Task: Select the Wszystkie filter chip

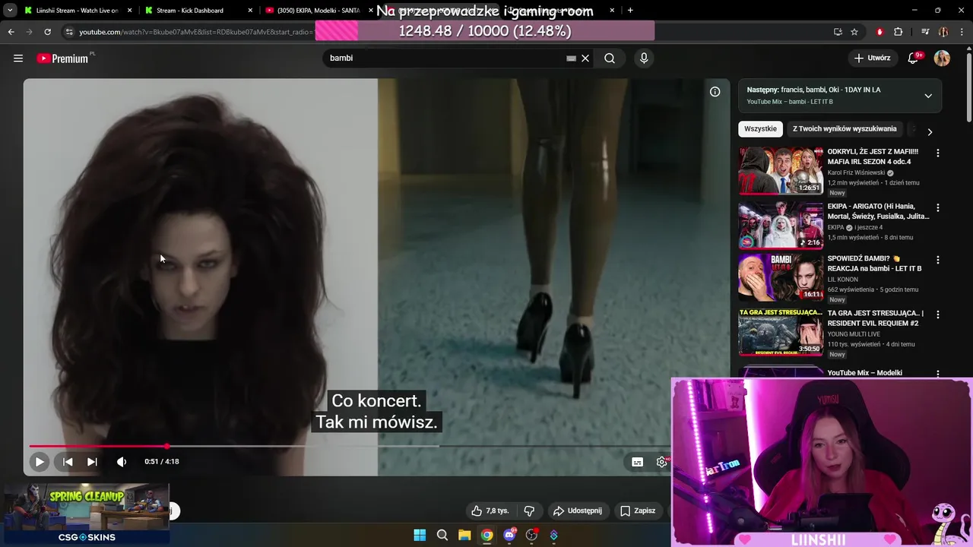Action: coord(760,128)
